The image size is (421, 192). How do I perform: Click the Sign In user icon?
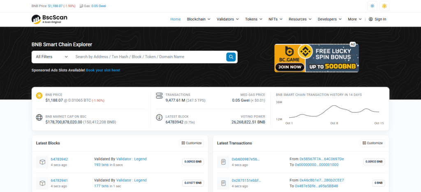pos(370,19)
